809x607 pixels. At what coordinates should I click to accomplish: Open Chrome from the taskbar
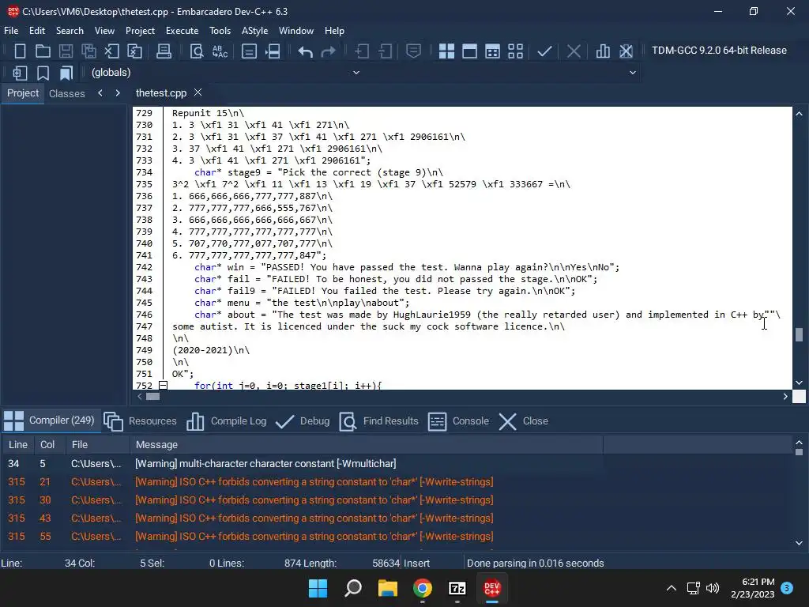click(x=422, y=588)
